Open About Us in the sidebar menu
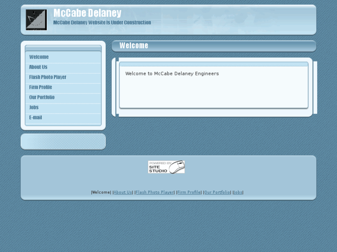 pos(38,67)
